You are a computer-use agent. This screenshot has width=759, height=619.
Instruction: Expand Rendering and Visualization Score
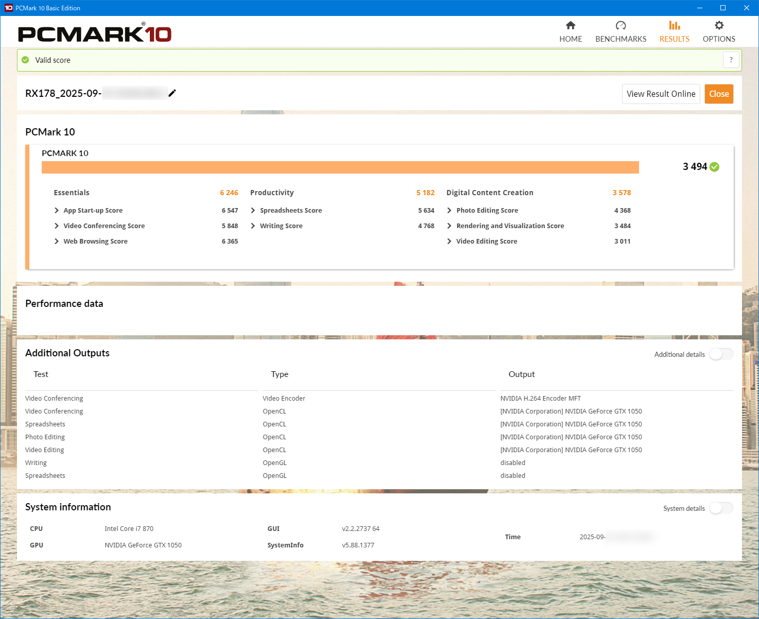pos(449,226)
